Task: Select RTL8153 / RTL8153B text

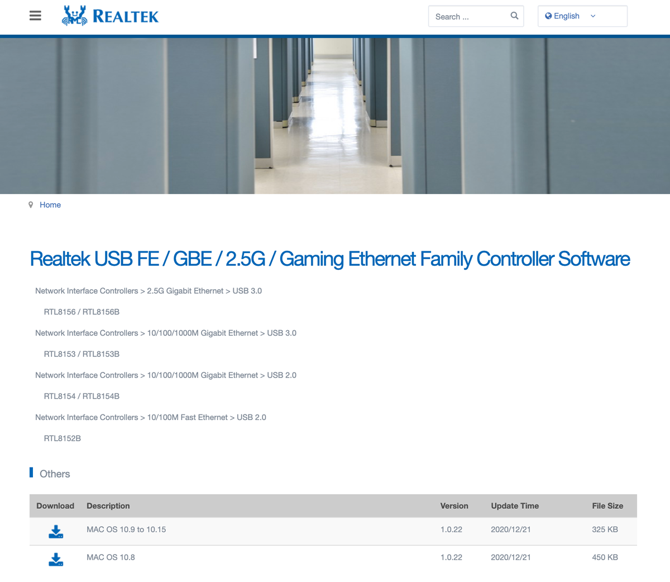Action: [x=82, y=354]
